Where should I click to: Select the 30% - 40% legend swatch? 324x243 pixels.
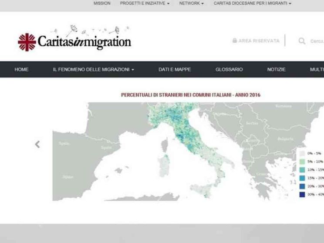(302, 194)
